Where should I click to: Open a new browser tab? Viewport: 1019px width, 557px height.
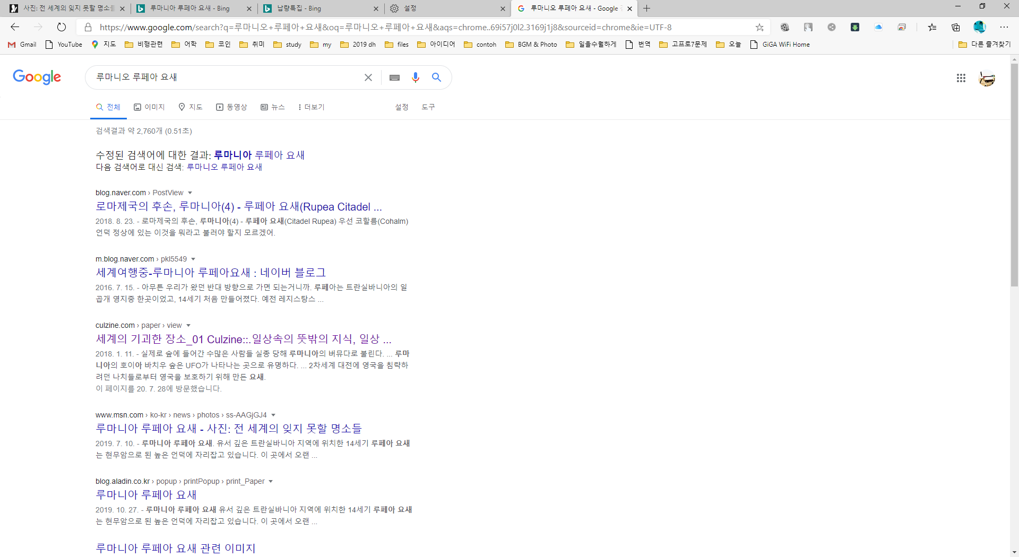[646, 8]
